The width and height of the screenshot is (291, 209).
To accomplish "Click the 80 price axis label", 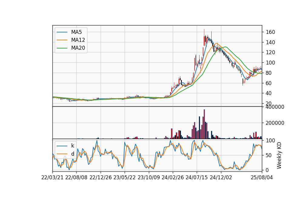I will tap(269, 73).
